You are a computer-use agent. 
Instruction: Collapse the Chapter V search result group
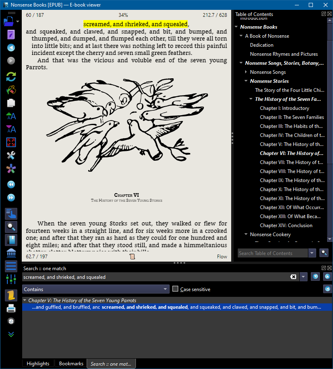tap(25, 300)
